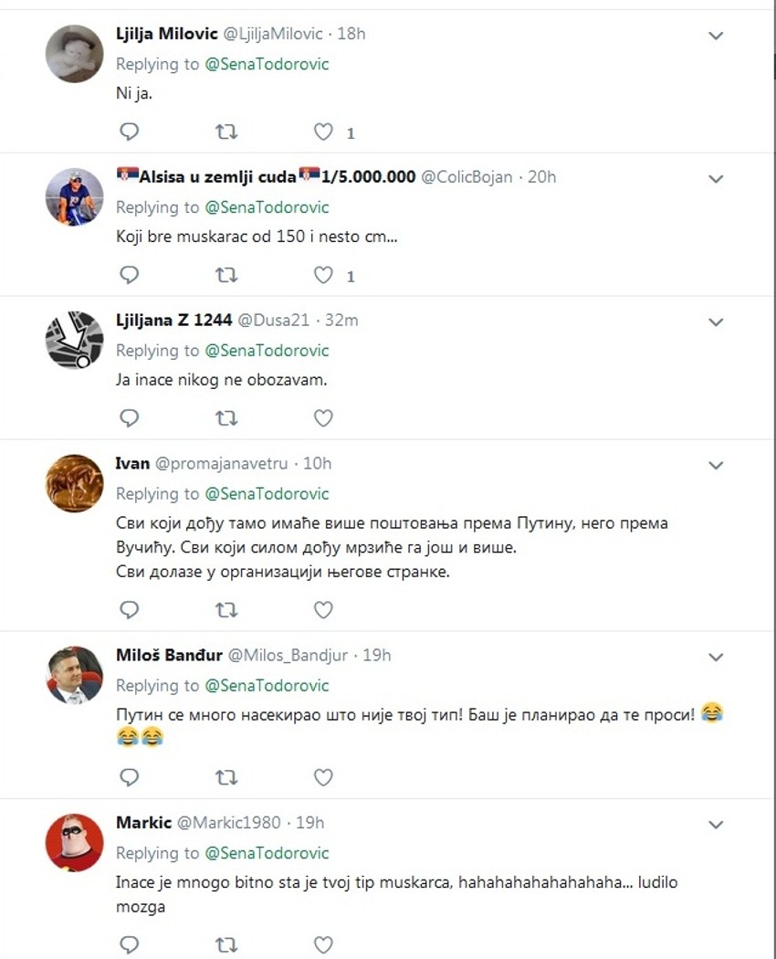This screenshot has height=959, width=776.
Task: Reply to Ljilja Milovic's tweet
Action: pos(130,132)
